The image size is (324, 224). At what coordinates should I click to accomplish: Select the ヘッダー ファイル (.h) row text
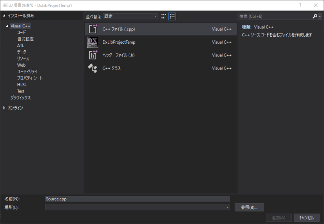point(118,55)
